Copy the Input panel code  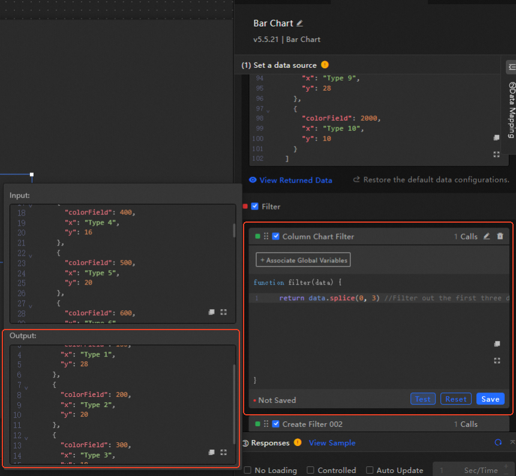[211, 312]
